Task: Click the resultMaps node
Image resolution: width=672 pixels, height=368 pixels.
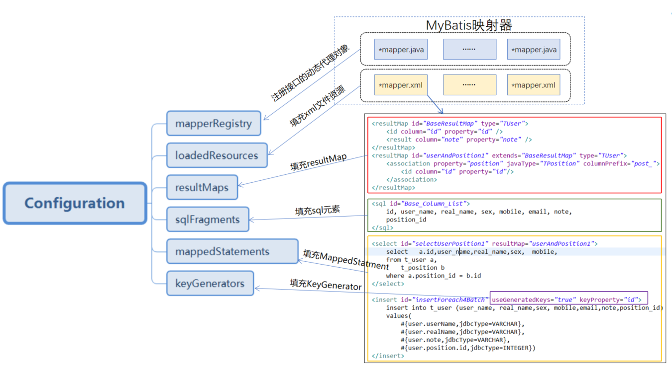Action: (x=202, y=187)
